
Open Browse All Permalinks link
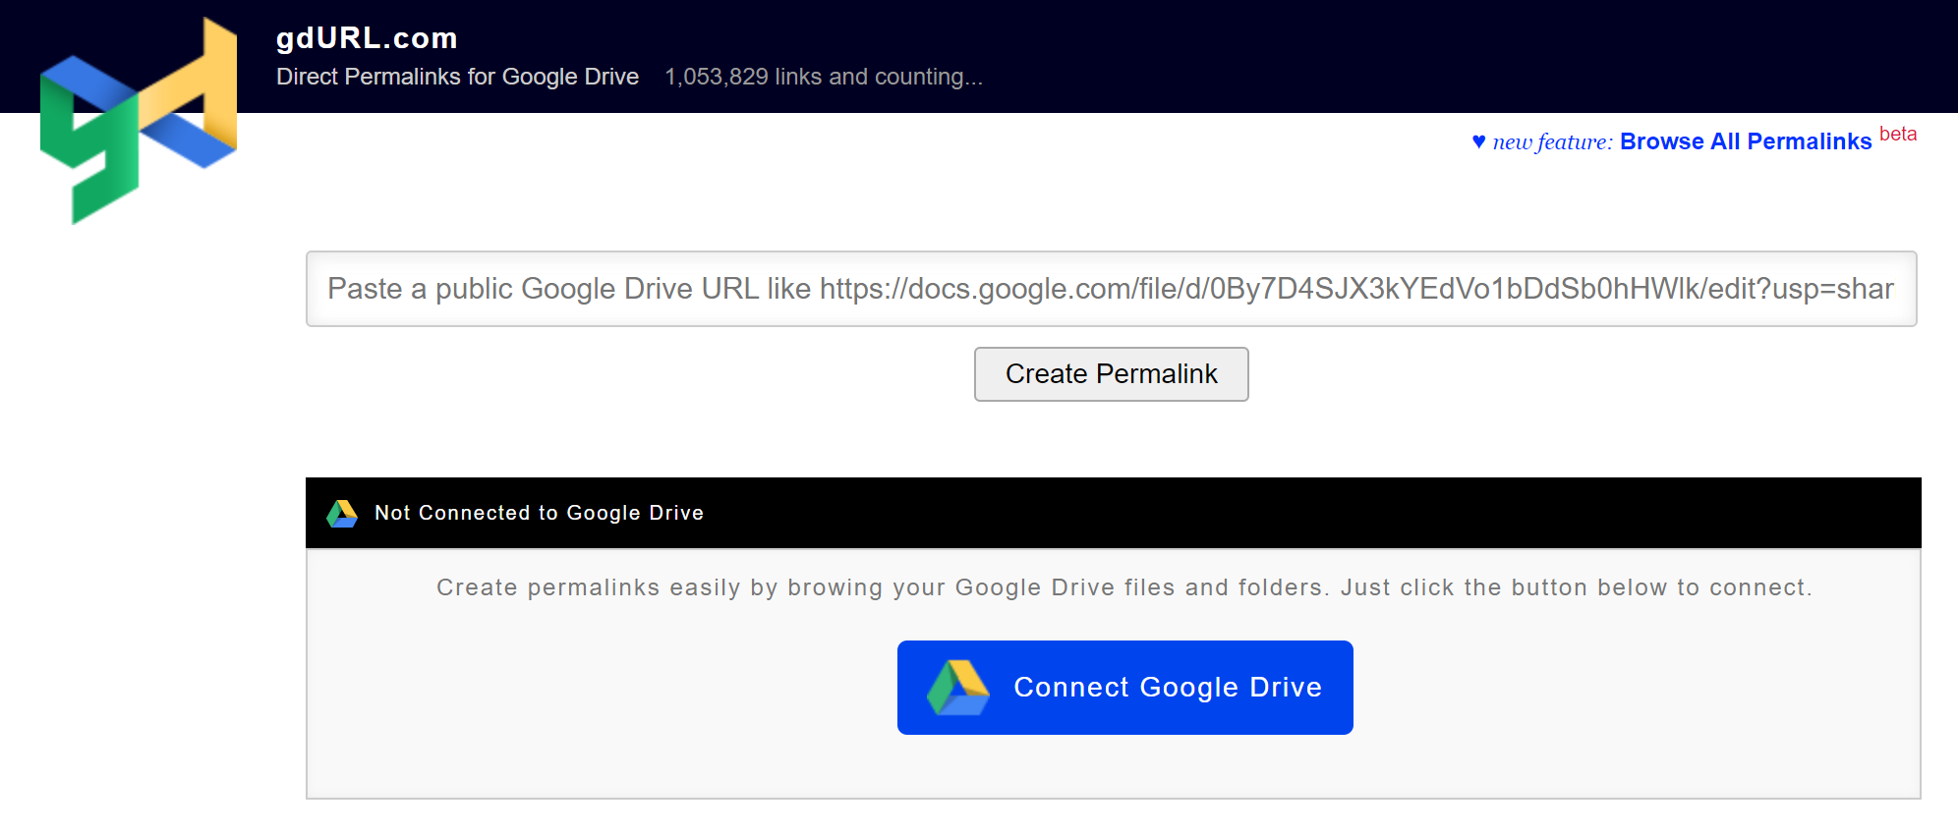click(x=1746, y=141)
